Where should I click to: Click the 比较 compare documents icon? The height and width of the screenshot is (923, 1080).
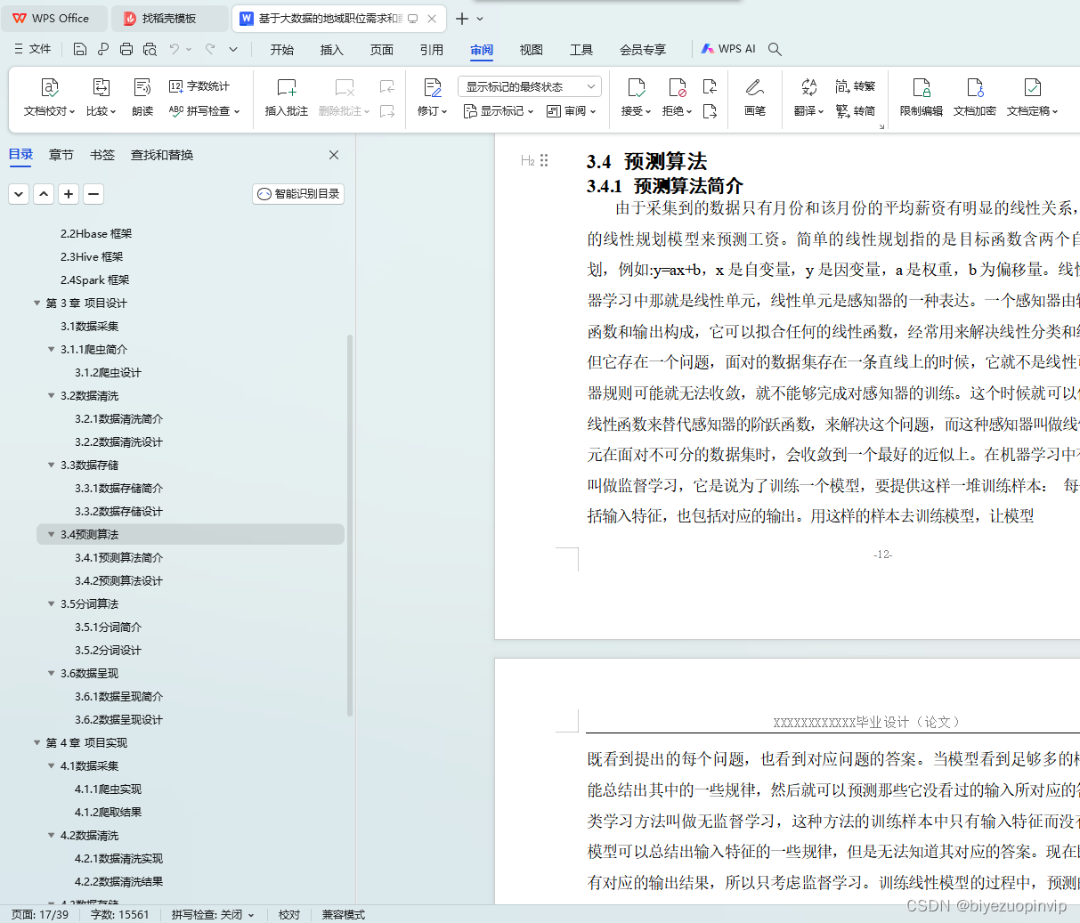pos(101,87)
